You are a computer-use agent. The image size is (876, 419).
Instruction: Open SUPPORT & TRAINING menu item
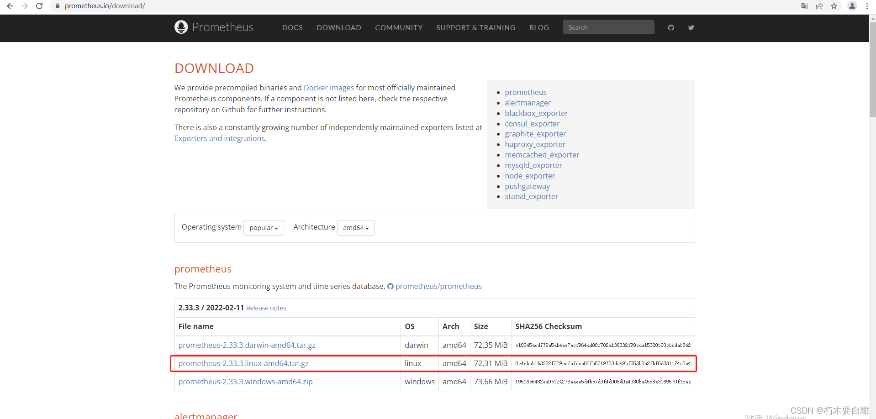pos(475,28)
